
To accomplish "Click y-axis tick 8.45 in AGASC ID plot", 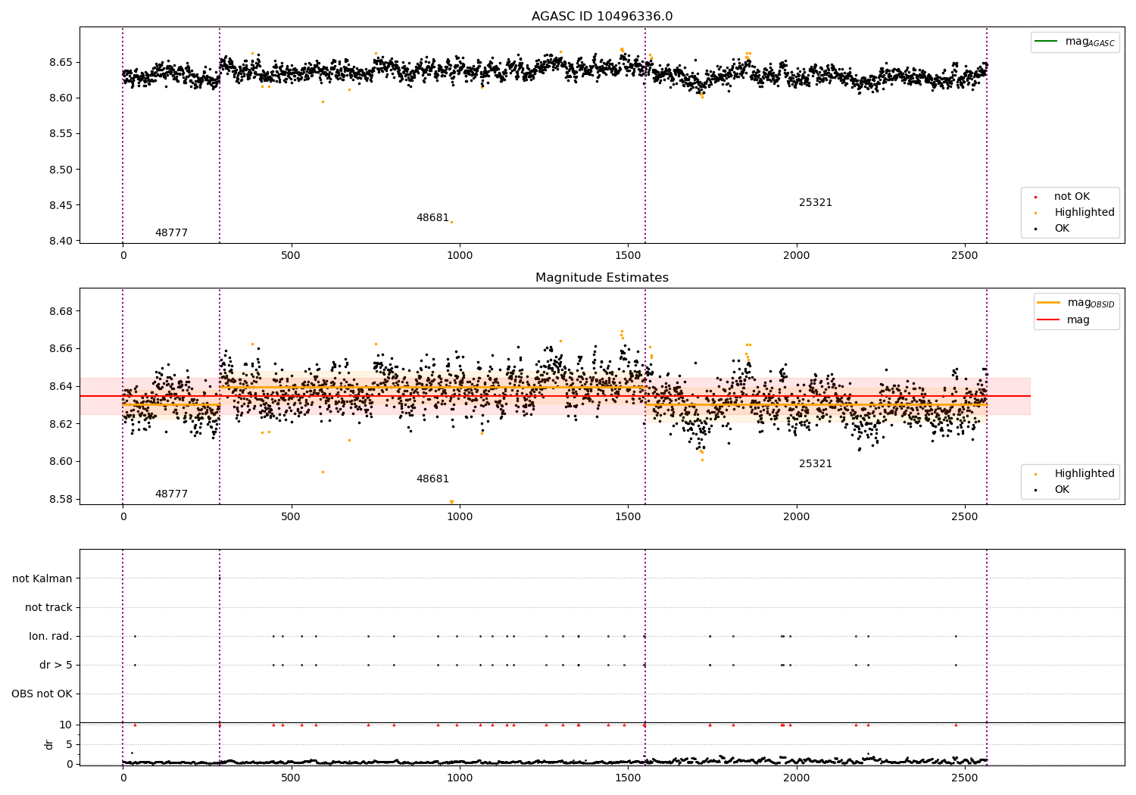I will [61, 205].
